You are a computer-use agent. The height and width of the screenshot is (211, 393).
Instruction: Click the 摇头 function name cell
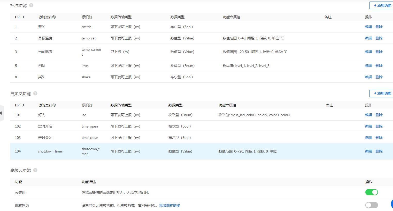pos(42,77)
